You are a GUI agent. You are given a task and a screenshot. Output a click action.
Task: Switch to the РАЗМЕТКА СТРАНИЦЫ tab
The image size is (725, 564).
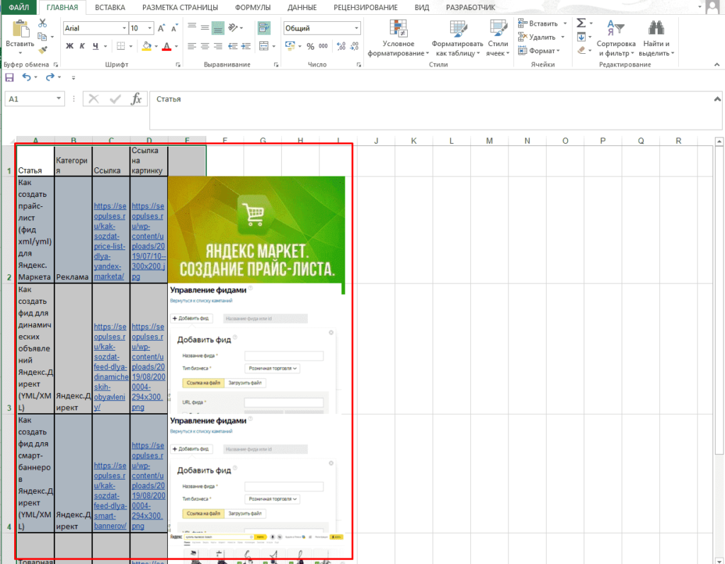point(180,7)
